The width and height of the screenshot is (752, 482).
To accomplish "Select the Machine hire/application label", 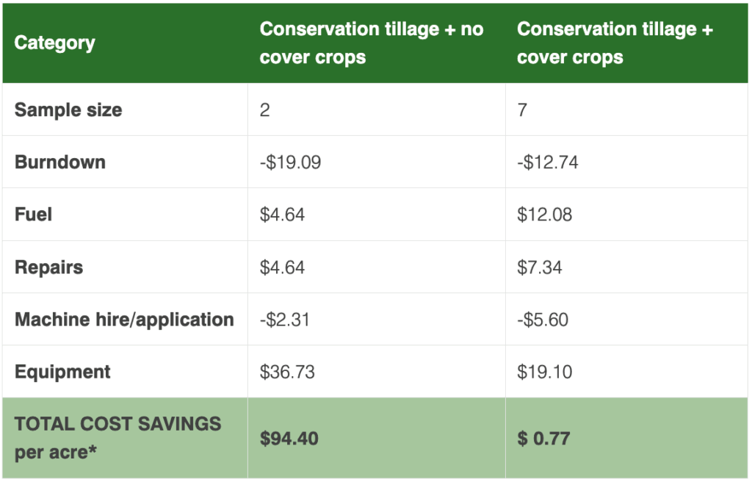I will 124,320.
